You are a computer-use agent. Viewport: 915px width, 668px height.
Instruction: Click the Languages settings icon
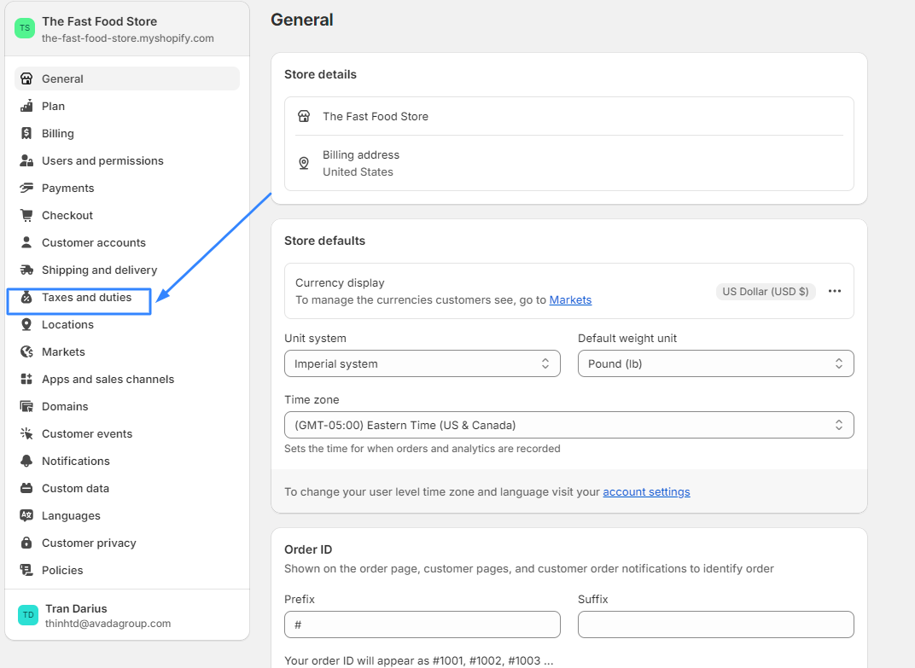[x=27, y=515]
